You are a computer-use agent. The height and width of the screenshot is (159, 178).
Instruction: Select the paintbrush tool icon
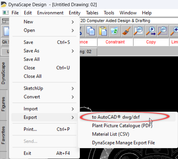tap(127, 31)
